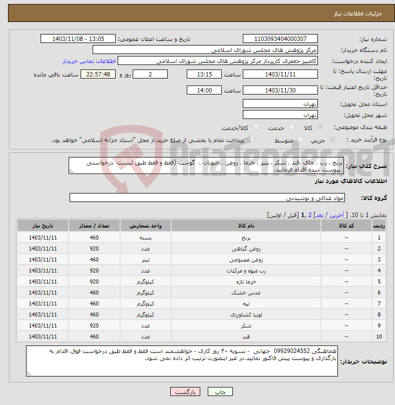
Task: Click the چاپ print button
Action: [x=220, y=391]
